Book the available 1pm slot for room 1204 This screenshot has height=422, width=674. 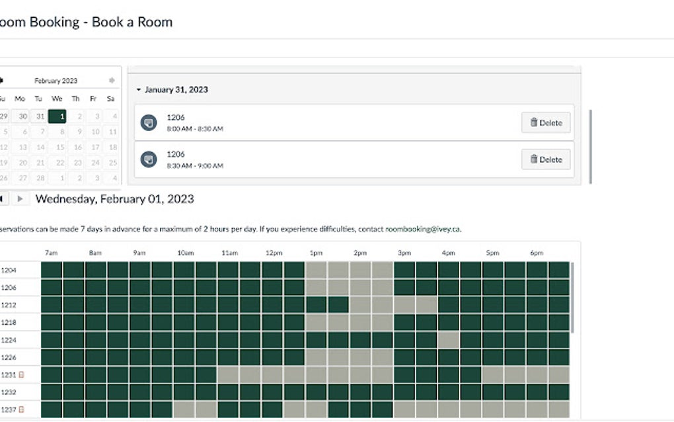tap(317, 270)
